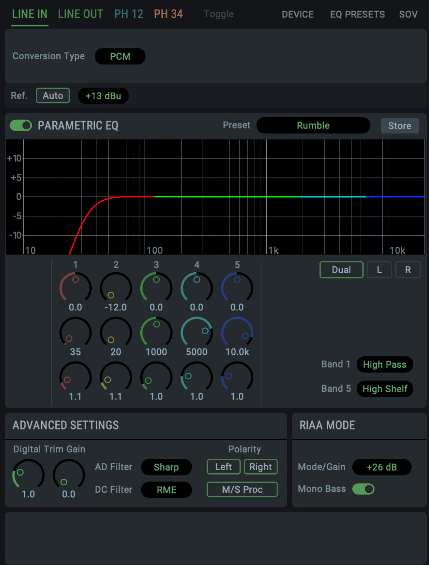Toggle the Auto reference level button
Screen dimensions: 429x565
pos(53,96)
